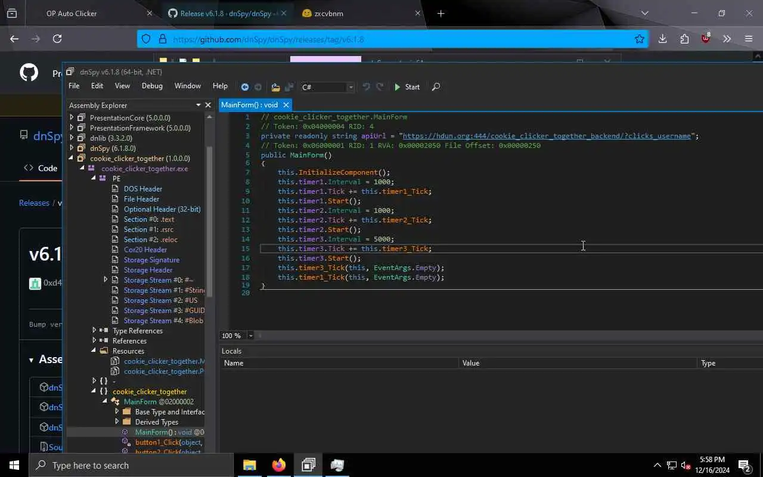Click the navigate backward arrow in dnSpy toolbar
The image size is (763, 477).
point(244,87)
